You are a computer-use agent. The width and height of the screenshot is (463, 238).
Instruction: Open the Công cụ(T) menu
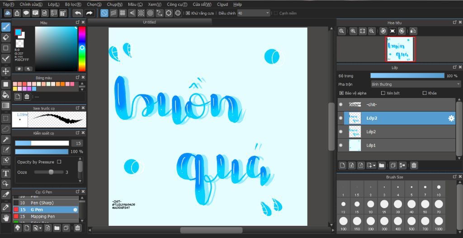coord(177,5)
